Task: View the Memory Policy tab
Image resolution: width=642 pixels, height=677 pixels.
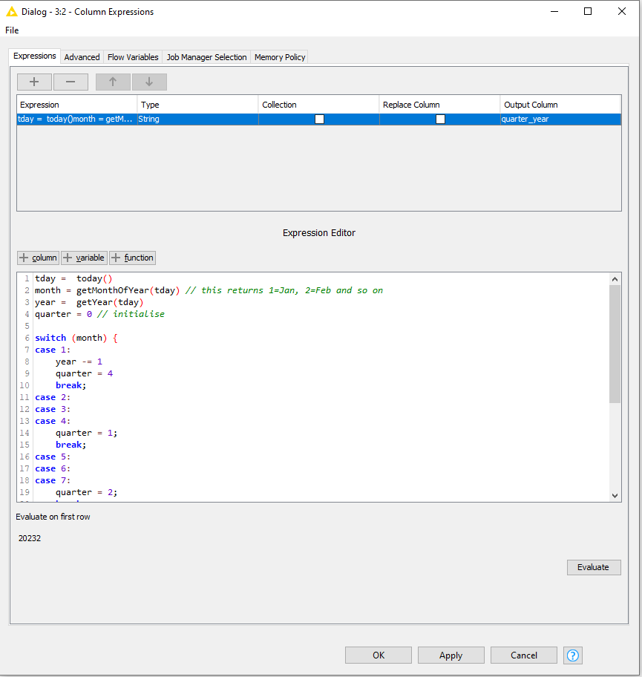Action: (279, 56)
